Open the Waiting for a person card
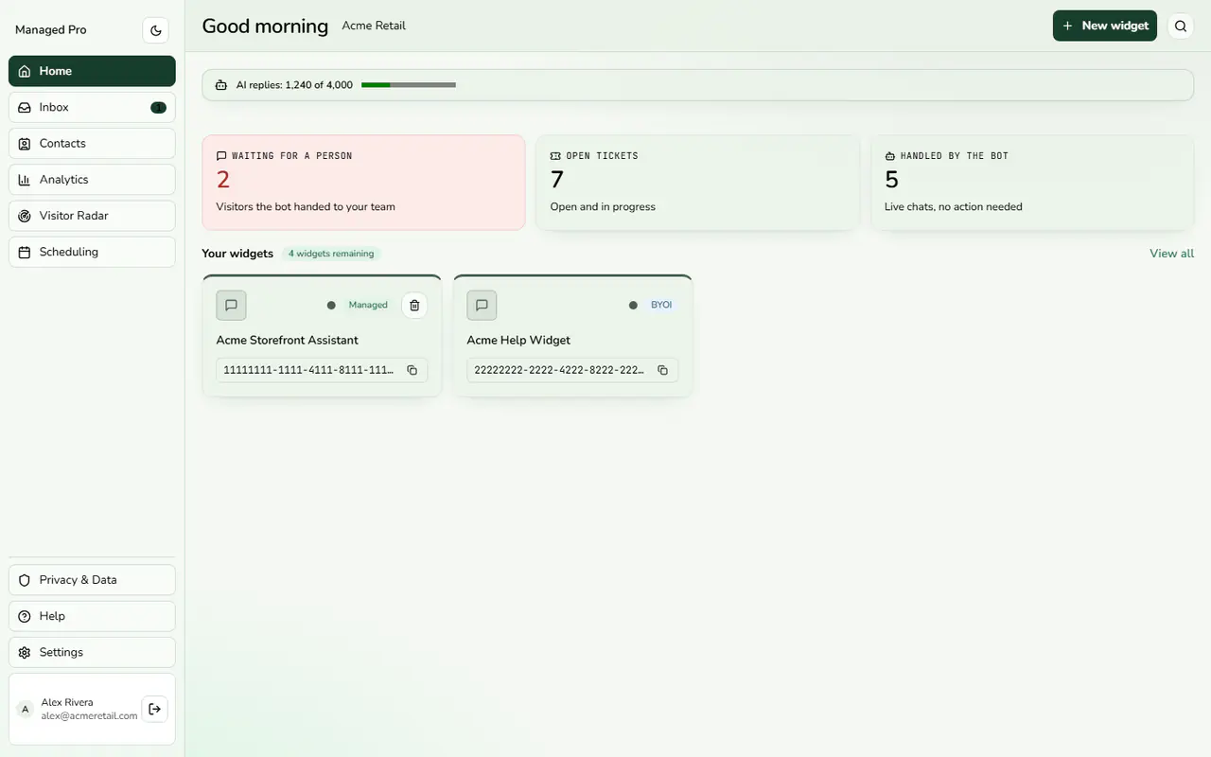 click(363, 183)
